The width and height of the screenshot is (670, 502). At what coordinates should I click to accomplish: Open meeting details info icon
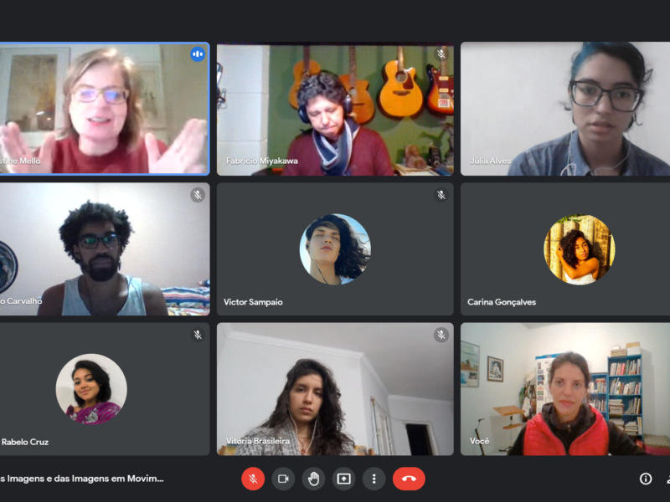click(x=646, y=479)
